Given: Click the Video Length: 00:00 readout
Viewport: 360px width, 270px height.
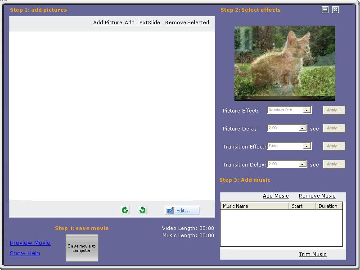Looking at the screenshot, I should pyautogui.click(x=188, y=228).
